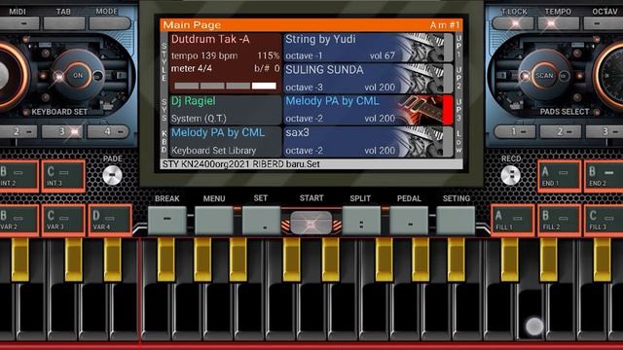Trigger the INT 3 pad
Image resolution: width=623 pixels, height=350 pixels.
[x=63, y=176]
